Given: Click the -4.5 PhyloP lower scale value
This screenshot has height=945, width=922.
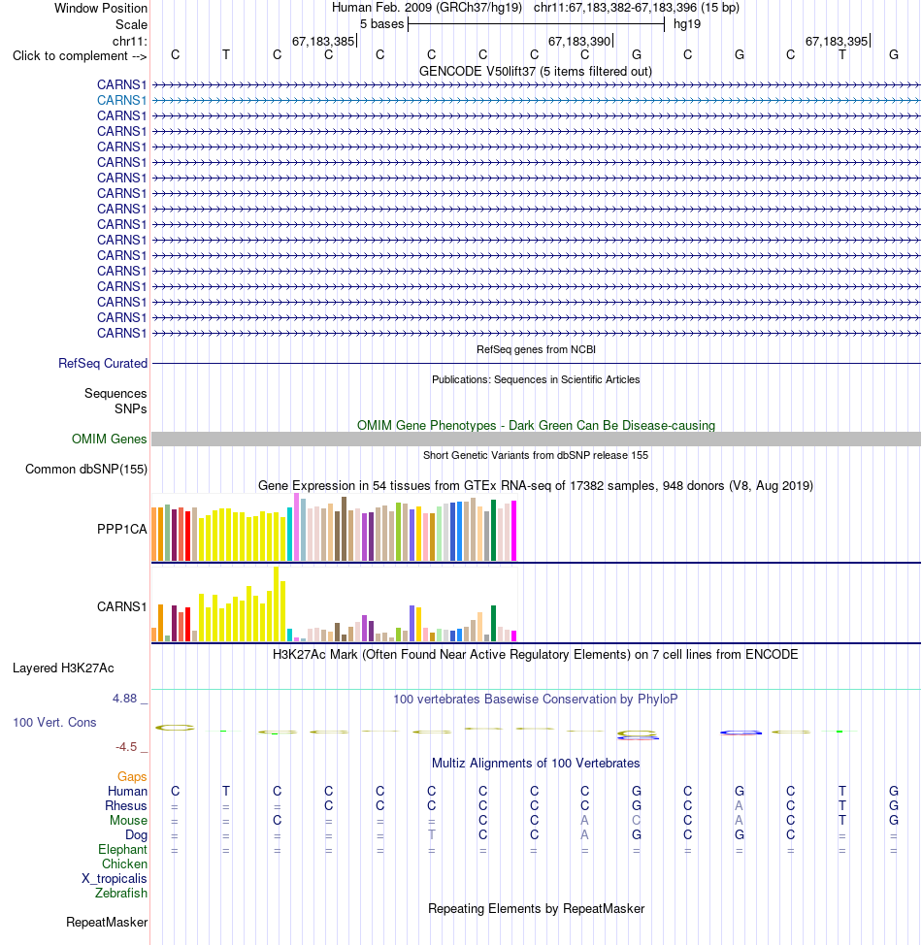Looking at the screenshot, I should (126, 747).
